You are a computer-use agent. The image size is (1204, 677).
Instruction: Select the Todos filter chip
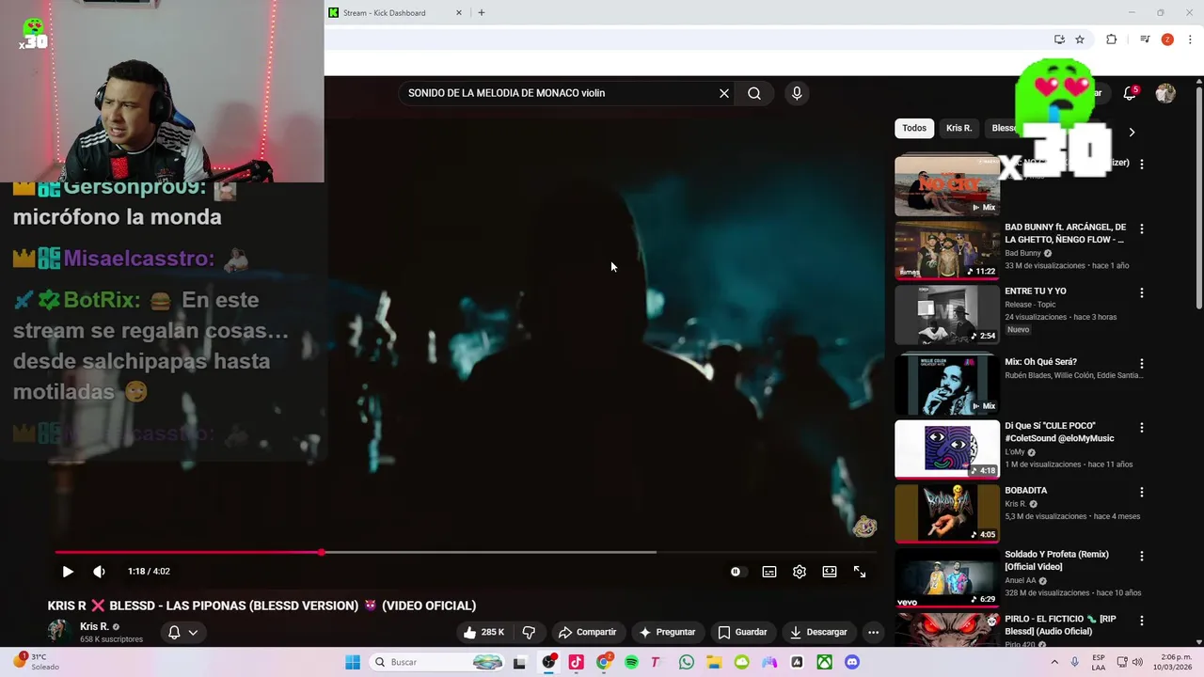[x=914, y=128]
